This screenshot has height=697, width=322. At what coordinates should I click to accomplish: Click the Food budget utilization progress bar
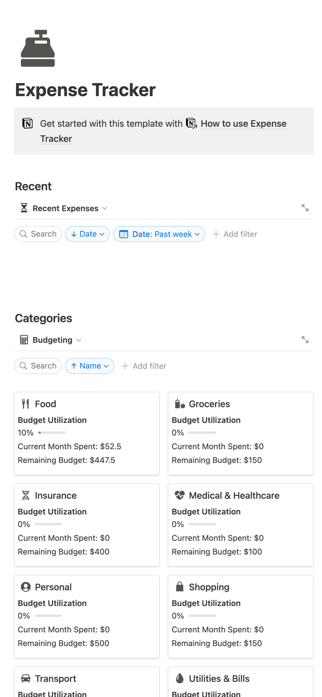52,433
